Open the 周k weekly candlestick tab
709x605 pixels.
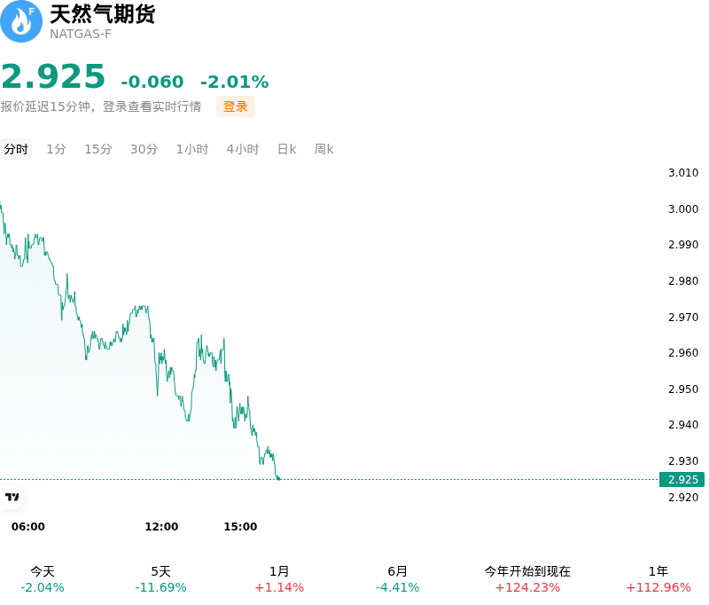point(323,149)
